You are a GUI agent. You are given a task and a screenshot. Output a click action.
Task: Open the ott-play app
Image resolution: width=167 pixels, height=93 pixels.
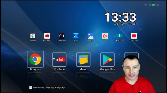pos(33,36)
